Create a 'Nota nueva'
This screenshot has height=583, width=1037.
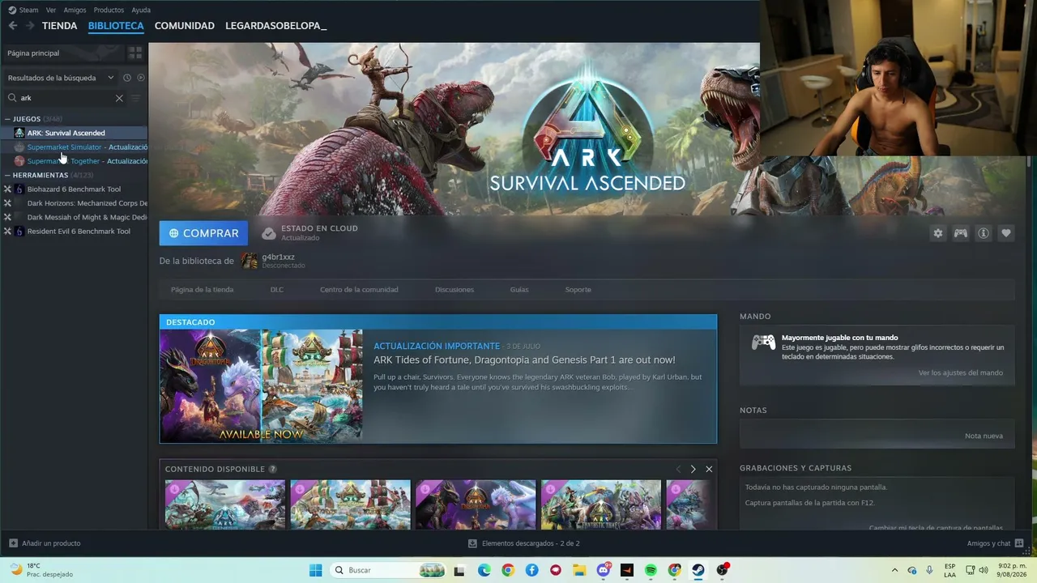(984, 436)
